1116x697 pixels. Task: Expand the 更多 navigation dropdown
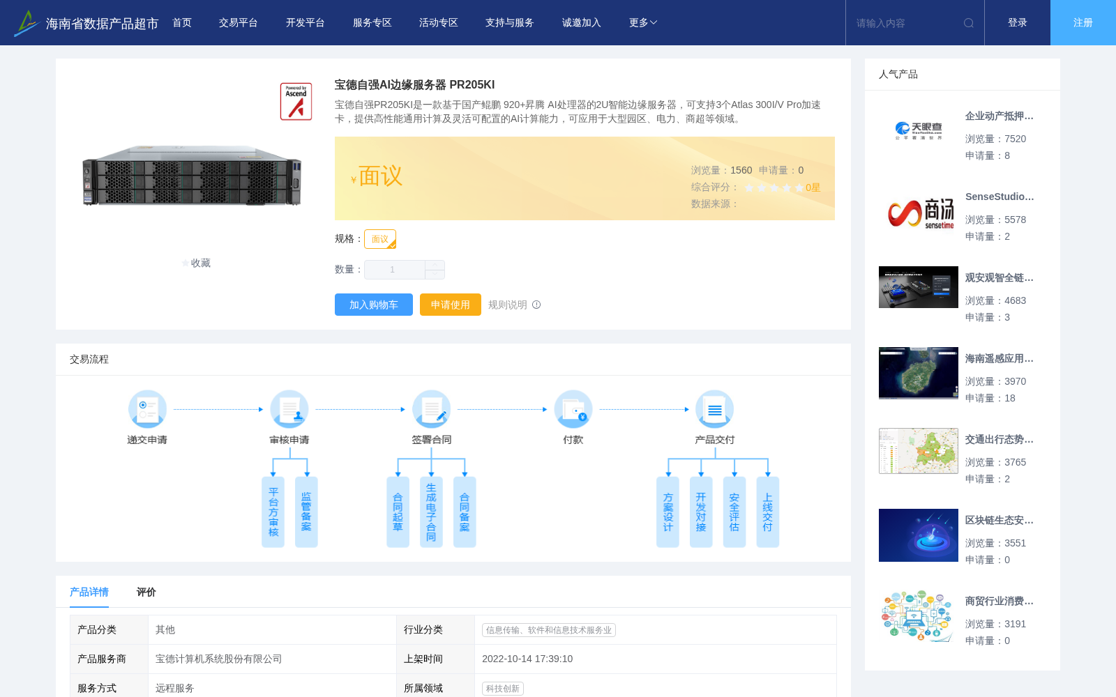click(643, 23)
